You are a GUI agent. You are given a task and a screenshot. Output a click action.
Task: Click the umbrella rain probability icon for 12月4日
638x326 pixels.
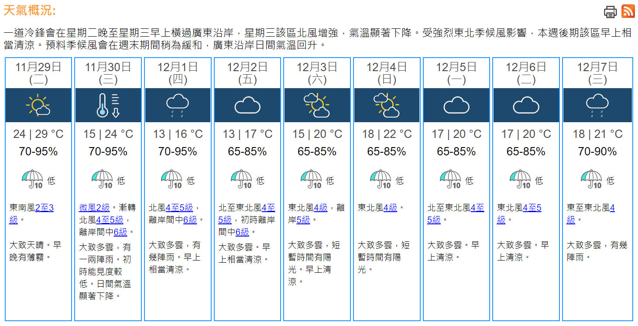click(x=381, y=179)
